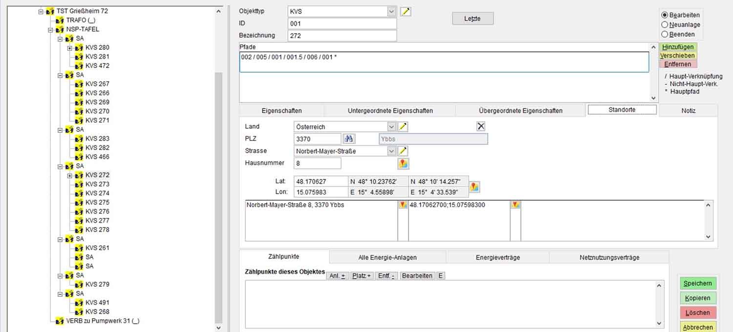733x332 pixels.
Task: Click the node icon of KVS 267
Action: (x=79, y=84)
